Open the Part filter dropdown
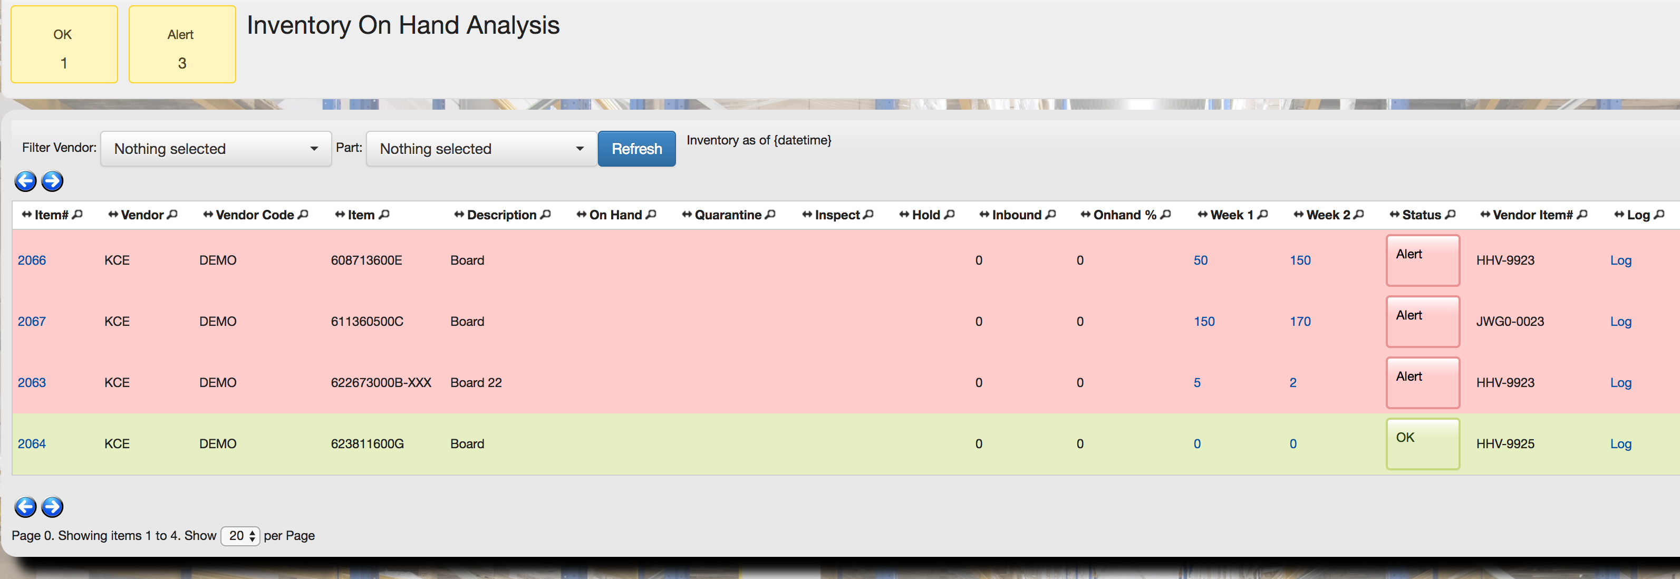1680x579 pixels. (x=481, y=149)
